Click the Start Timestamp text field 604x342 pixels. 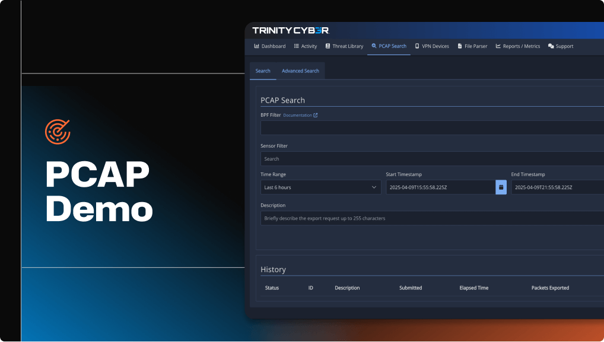click(x=441, y=187)
